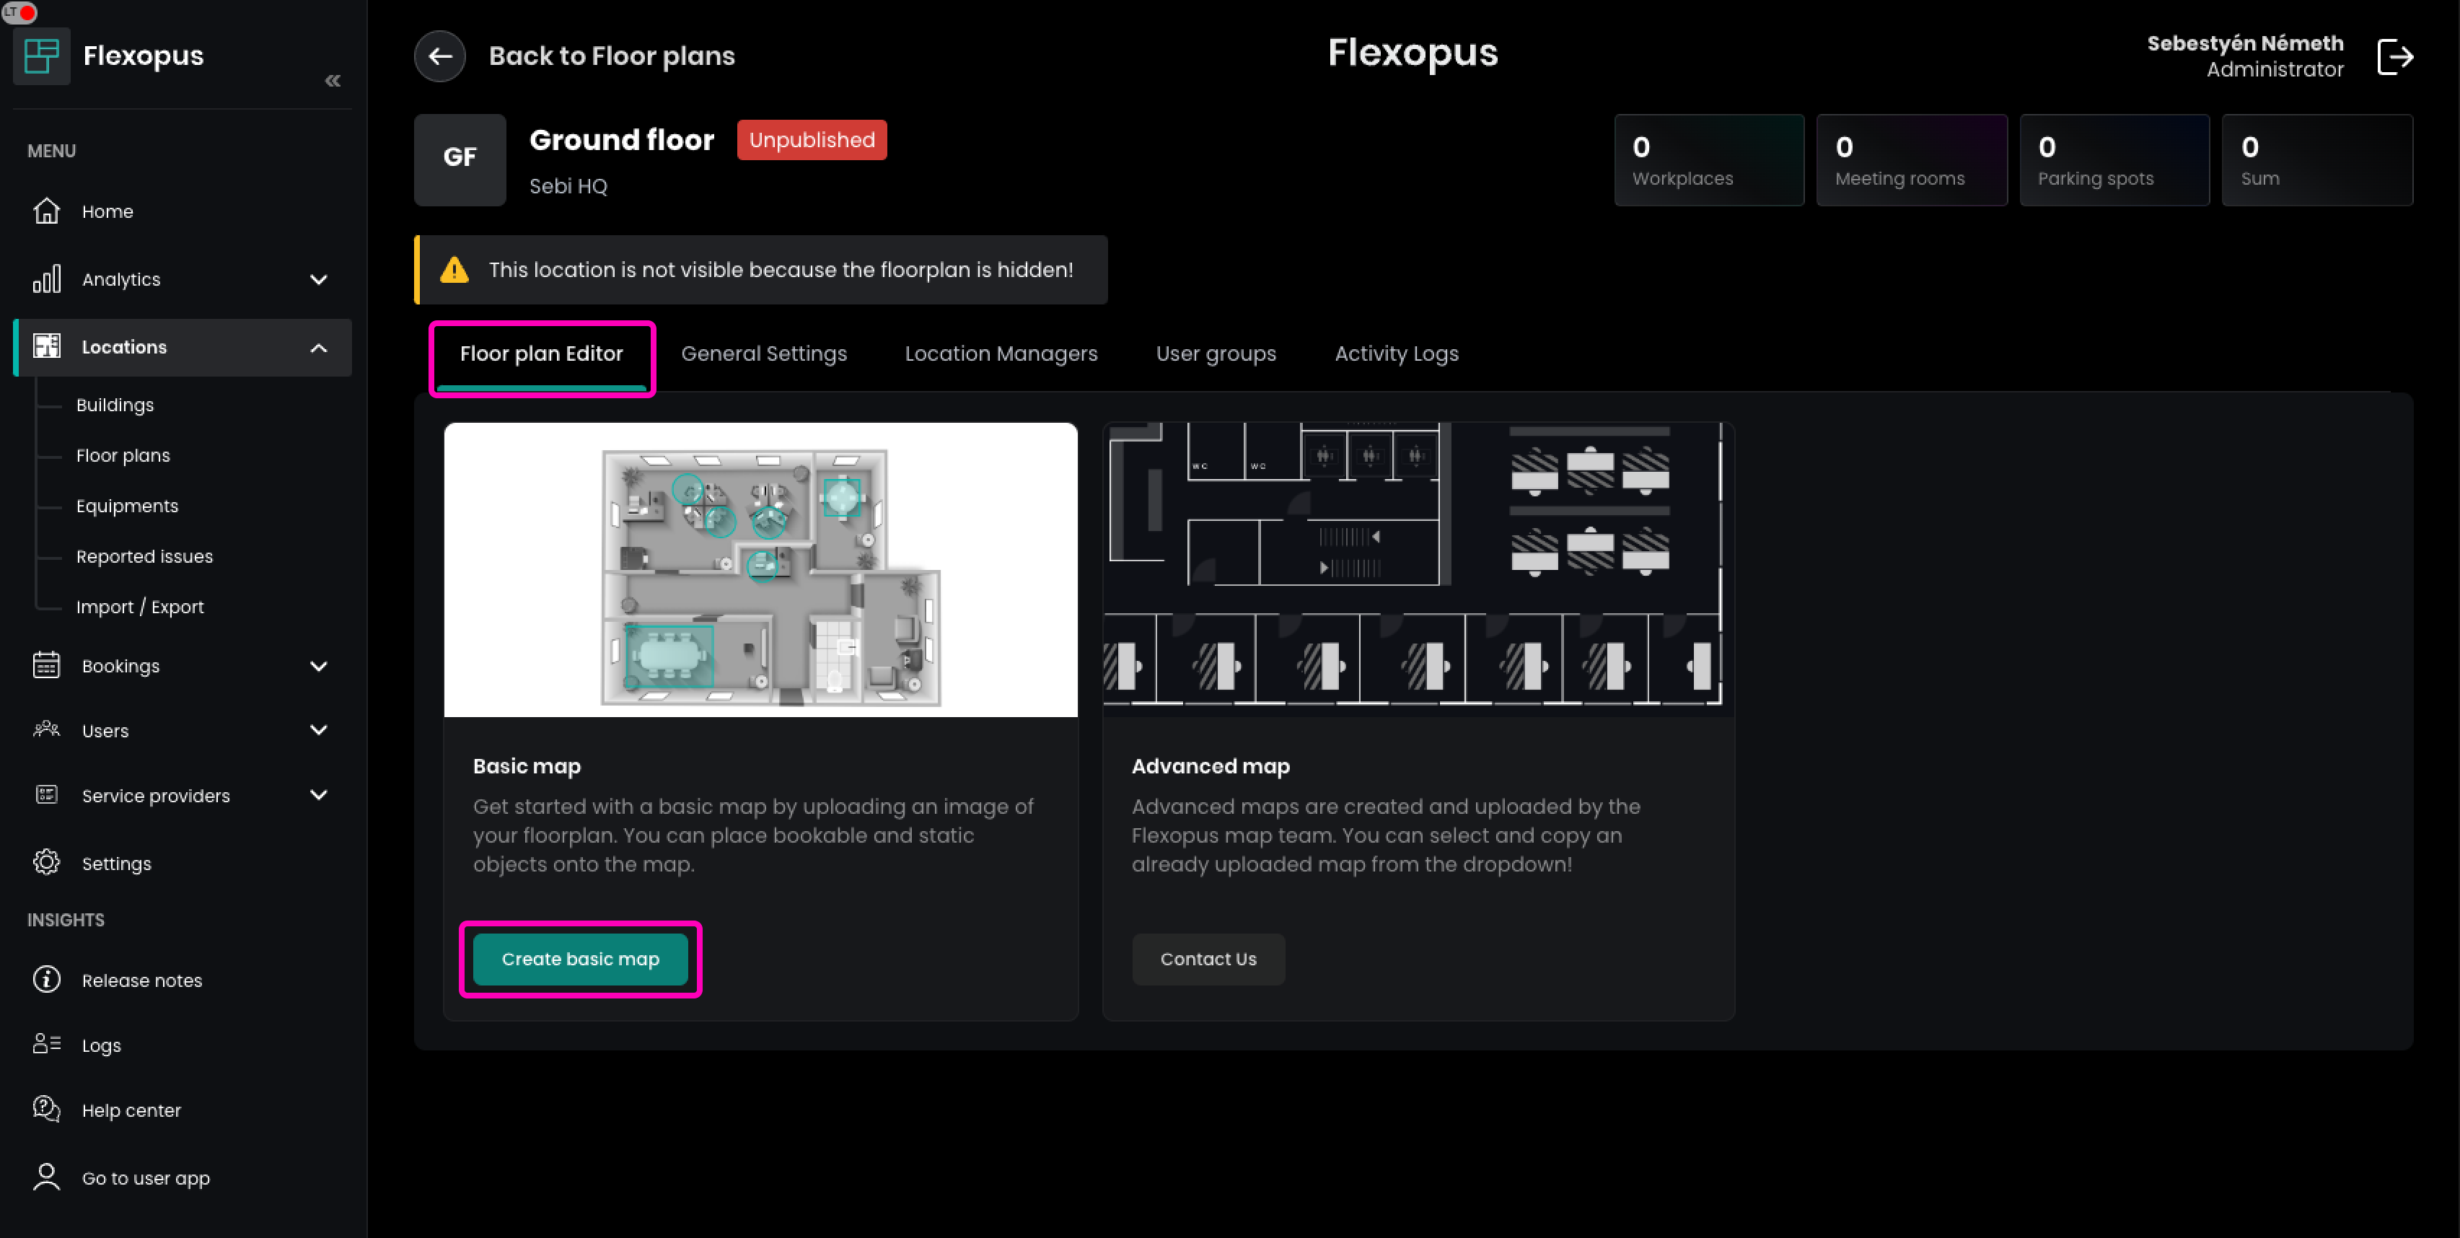Image resolution: width=2460 pixels, height=1238 pixels.
Task: Click the back arrow icon
Action: (439, 56)
